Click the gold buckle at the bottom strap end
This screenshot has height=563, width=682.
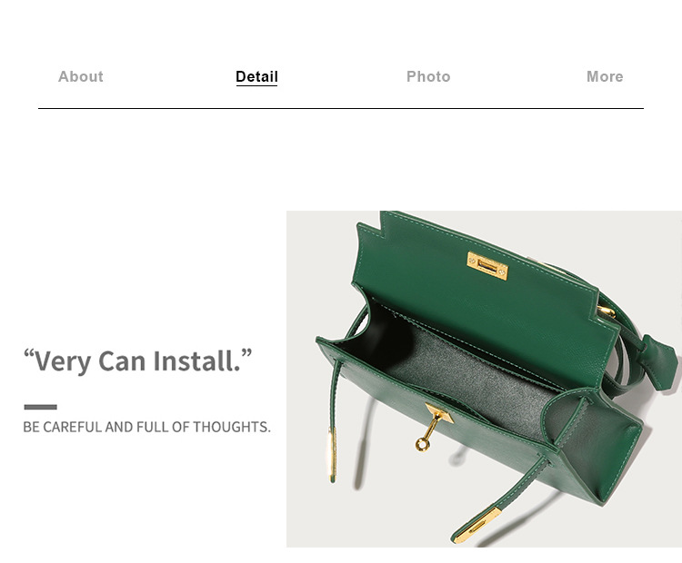pos(477,526)
